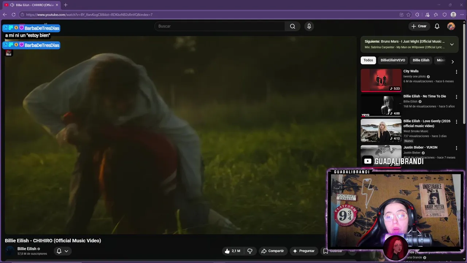This screenshot has height=263, width=467.
Task: Open the YouTube account avatar menu
Action: pyautogui.click(x=451, y=26)
